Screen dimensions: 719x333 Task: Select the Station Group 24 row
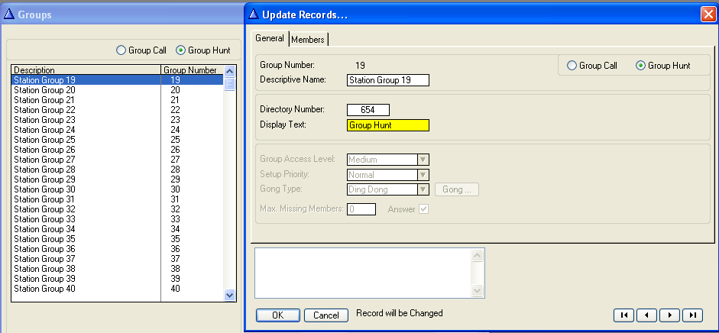[x=118, y=130]
